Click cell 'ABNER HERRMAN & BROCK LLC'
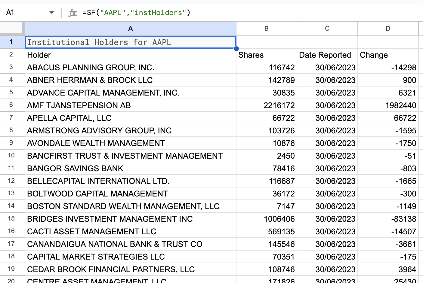 (x=131, y=80)
